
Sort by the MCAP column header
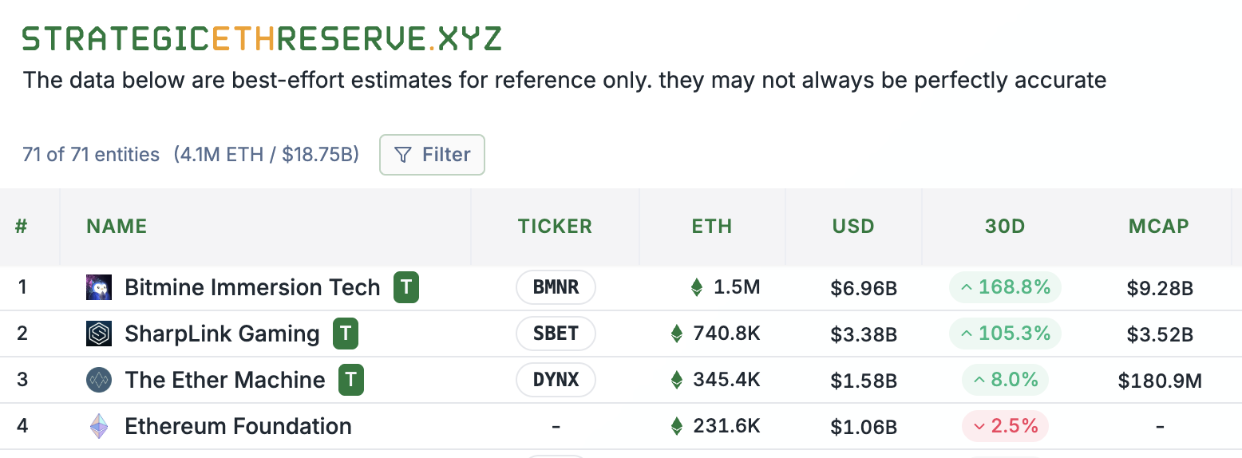click(x=1159, y=227)
